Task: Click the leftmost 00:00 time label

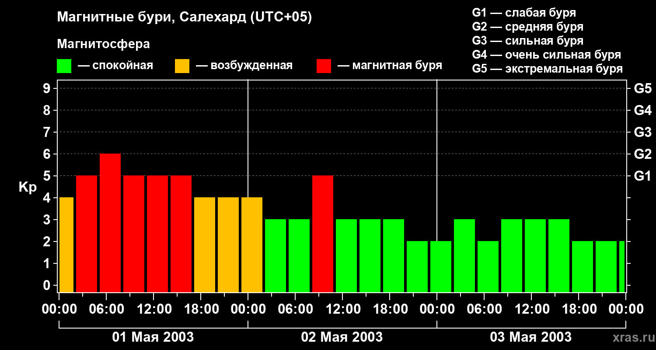Action: click(59, 309)
